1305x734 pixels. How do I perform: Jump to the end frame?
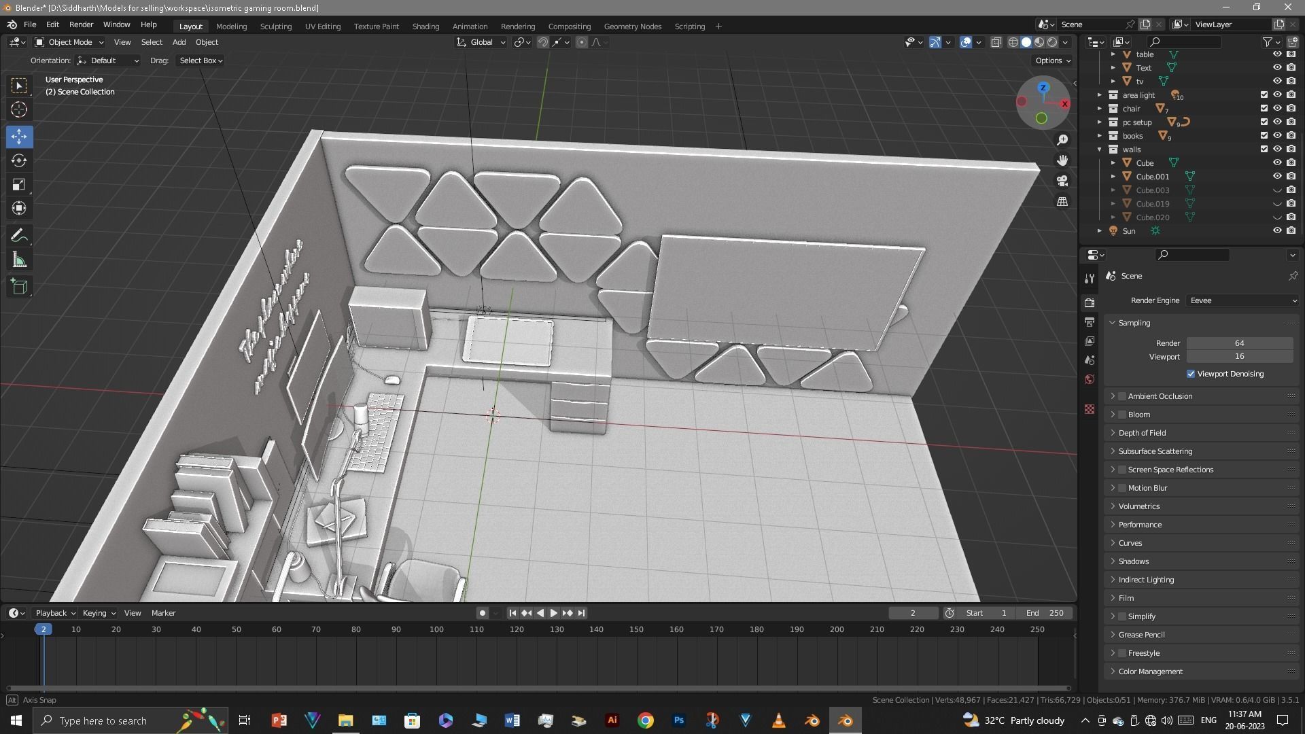point(581,613)
